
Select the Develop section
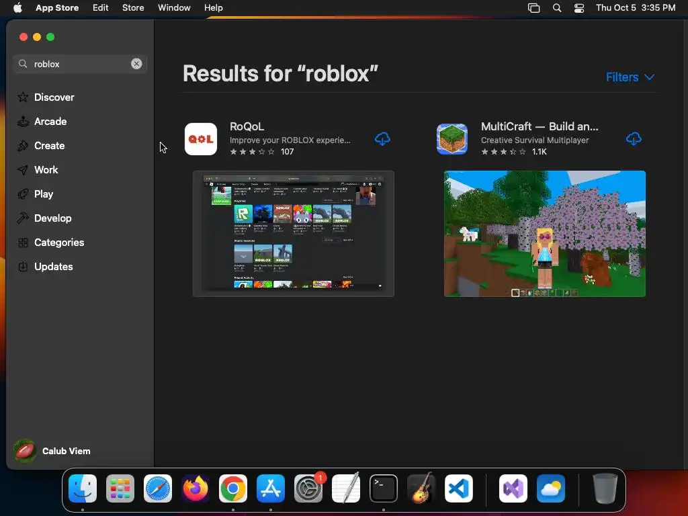[52, 218]
